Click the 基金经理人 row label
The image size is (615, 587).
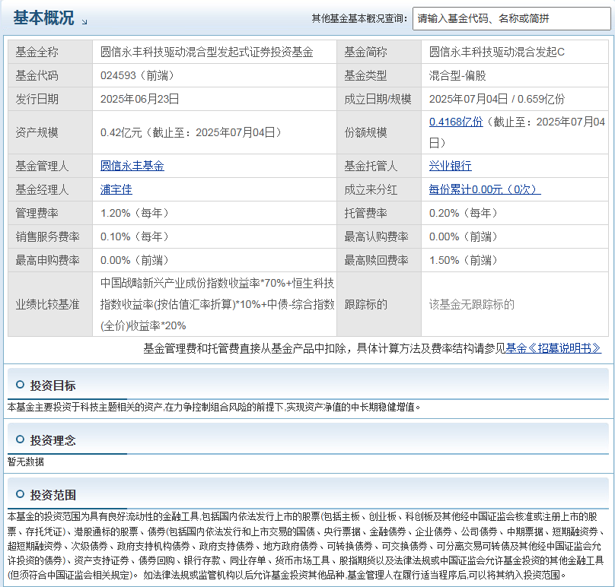(x=42, y=189)
